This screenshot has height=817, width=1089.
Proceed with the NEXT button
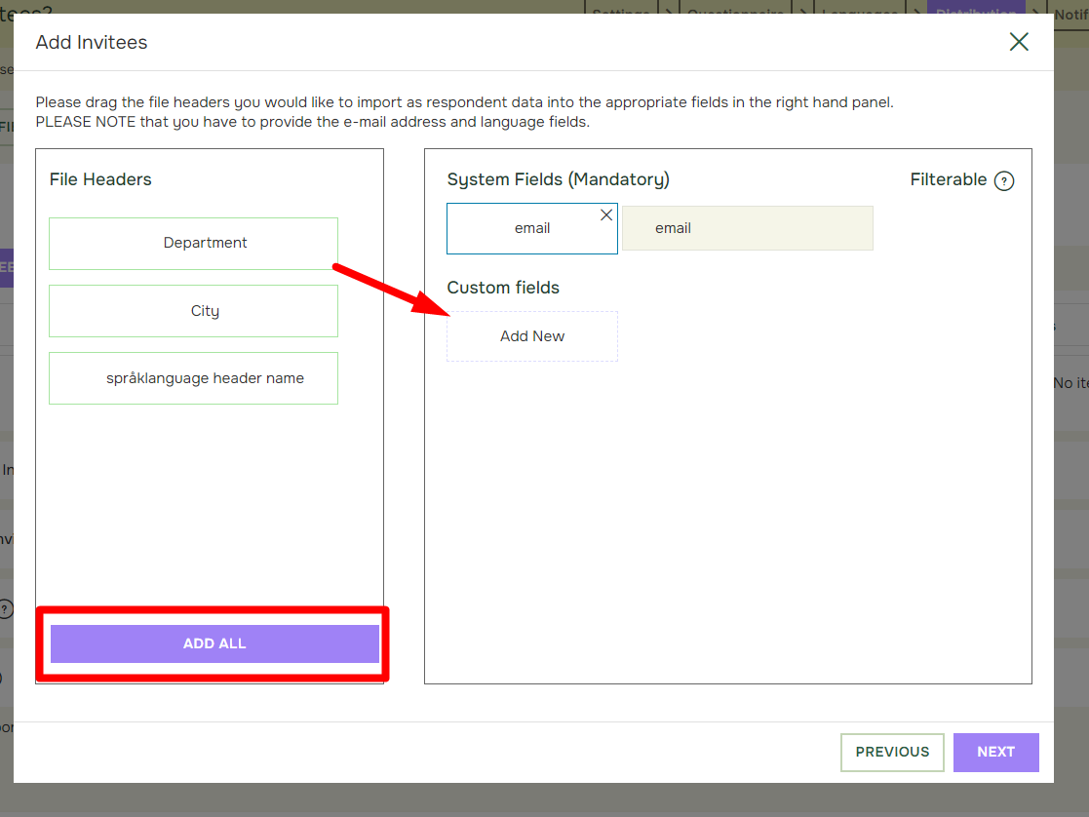click(995, 752)
